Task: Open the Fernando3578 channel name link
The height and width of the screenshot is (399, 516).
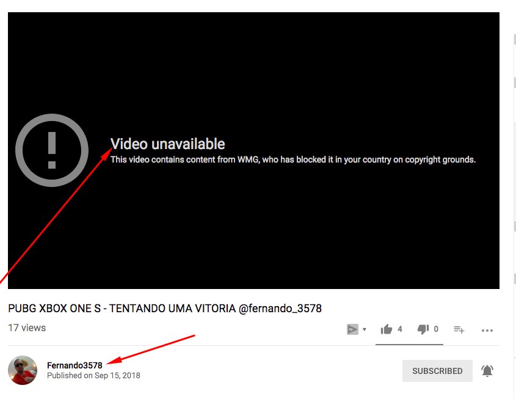Action: point(74,365)
